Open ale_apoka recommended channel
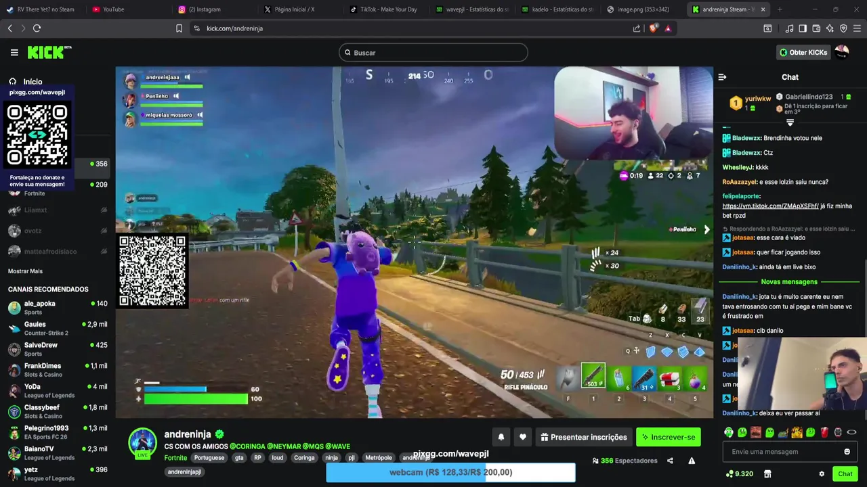Viewport: 867px width, 487px height. 57,308
